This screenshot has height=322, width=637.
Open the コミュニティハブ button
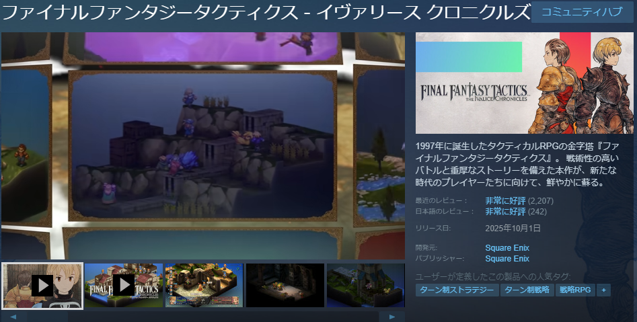(x=583, y=12)
